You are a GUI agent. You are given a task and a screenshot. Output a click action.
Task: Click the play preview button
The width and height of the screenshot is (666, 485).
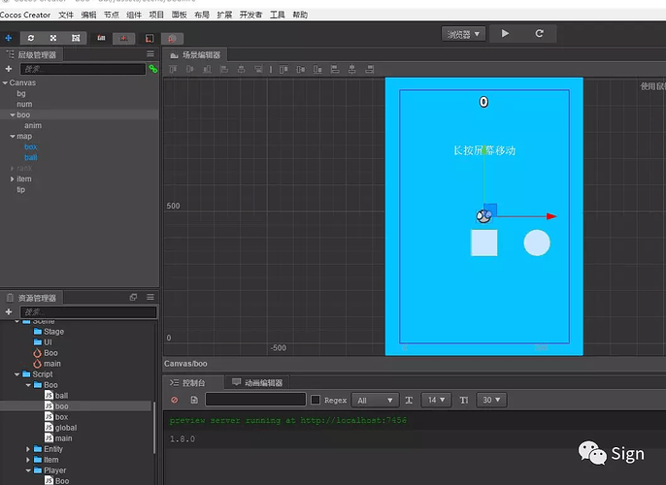(x=505, y=34)
